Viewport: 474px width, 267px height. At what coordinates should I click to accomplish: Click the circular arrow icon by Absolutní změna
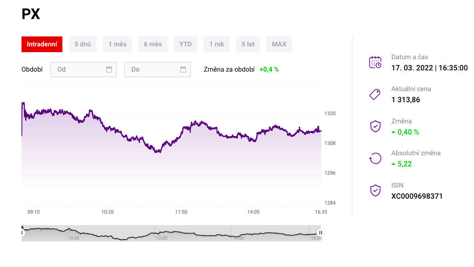click(x=375, y=158)
